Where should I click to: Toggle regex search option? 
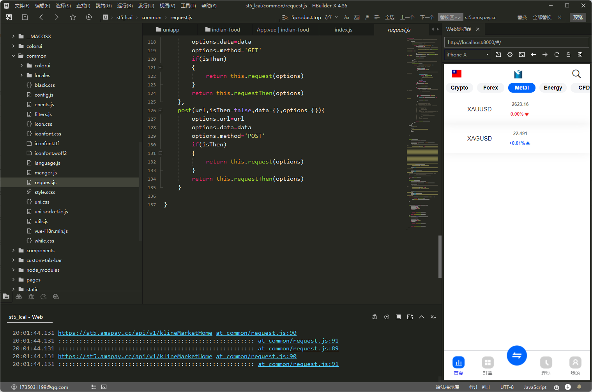(367, 18)
